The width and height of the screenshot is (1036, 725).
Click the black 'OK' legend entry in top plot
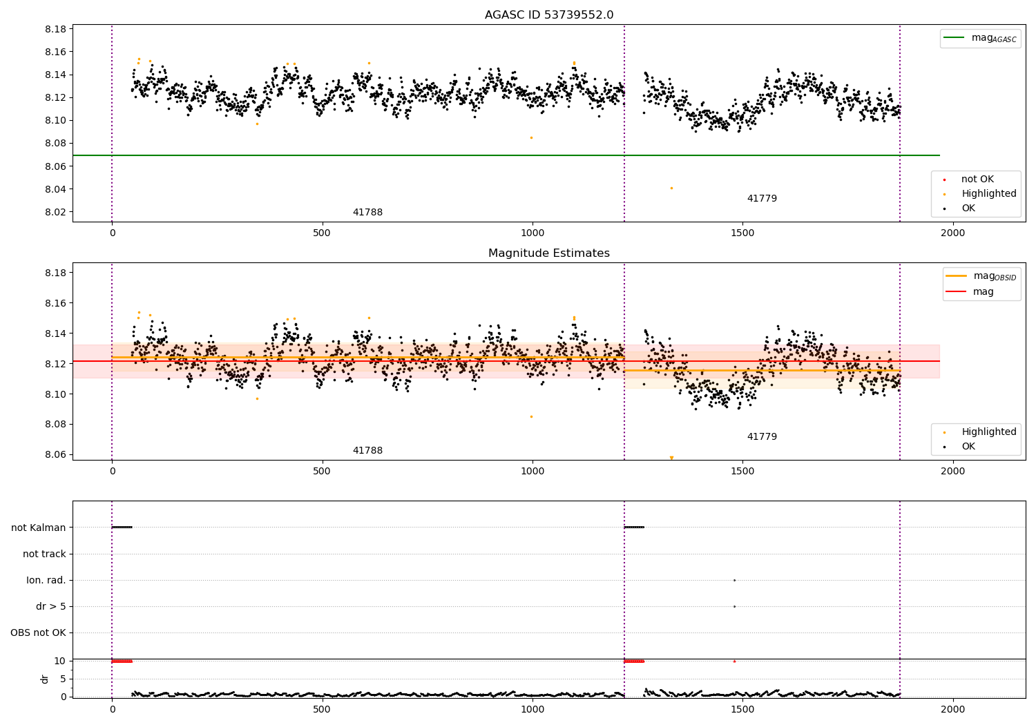click(x=959, y=209)
